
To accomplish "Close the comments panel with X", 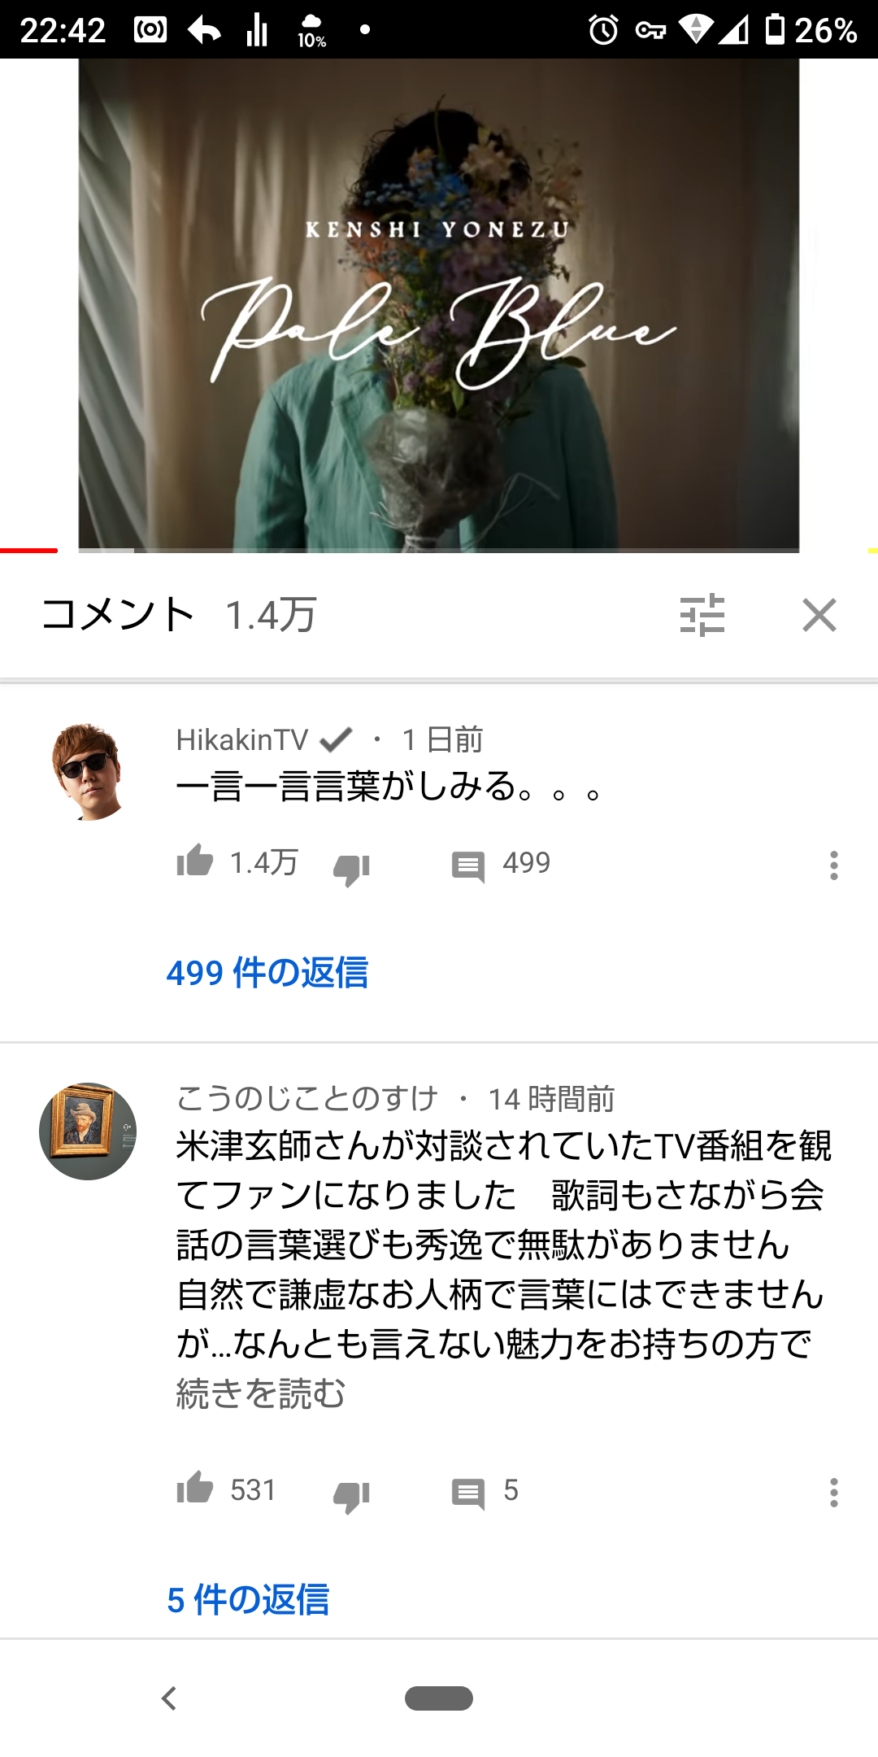I will coord(819,615).
